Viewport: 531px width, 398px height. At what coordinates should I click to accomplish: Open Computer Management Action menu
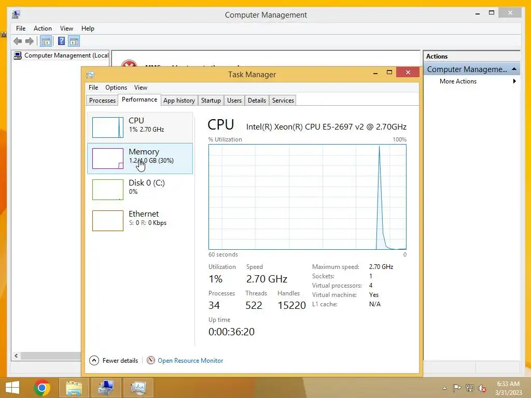[x=43, y=29]
